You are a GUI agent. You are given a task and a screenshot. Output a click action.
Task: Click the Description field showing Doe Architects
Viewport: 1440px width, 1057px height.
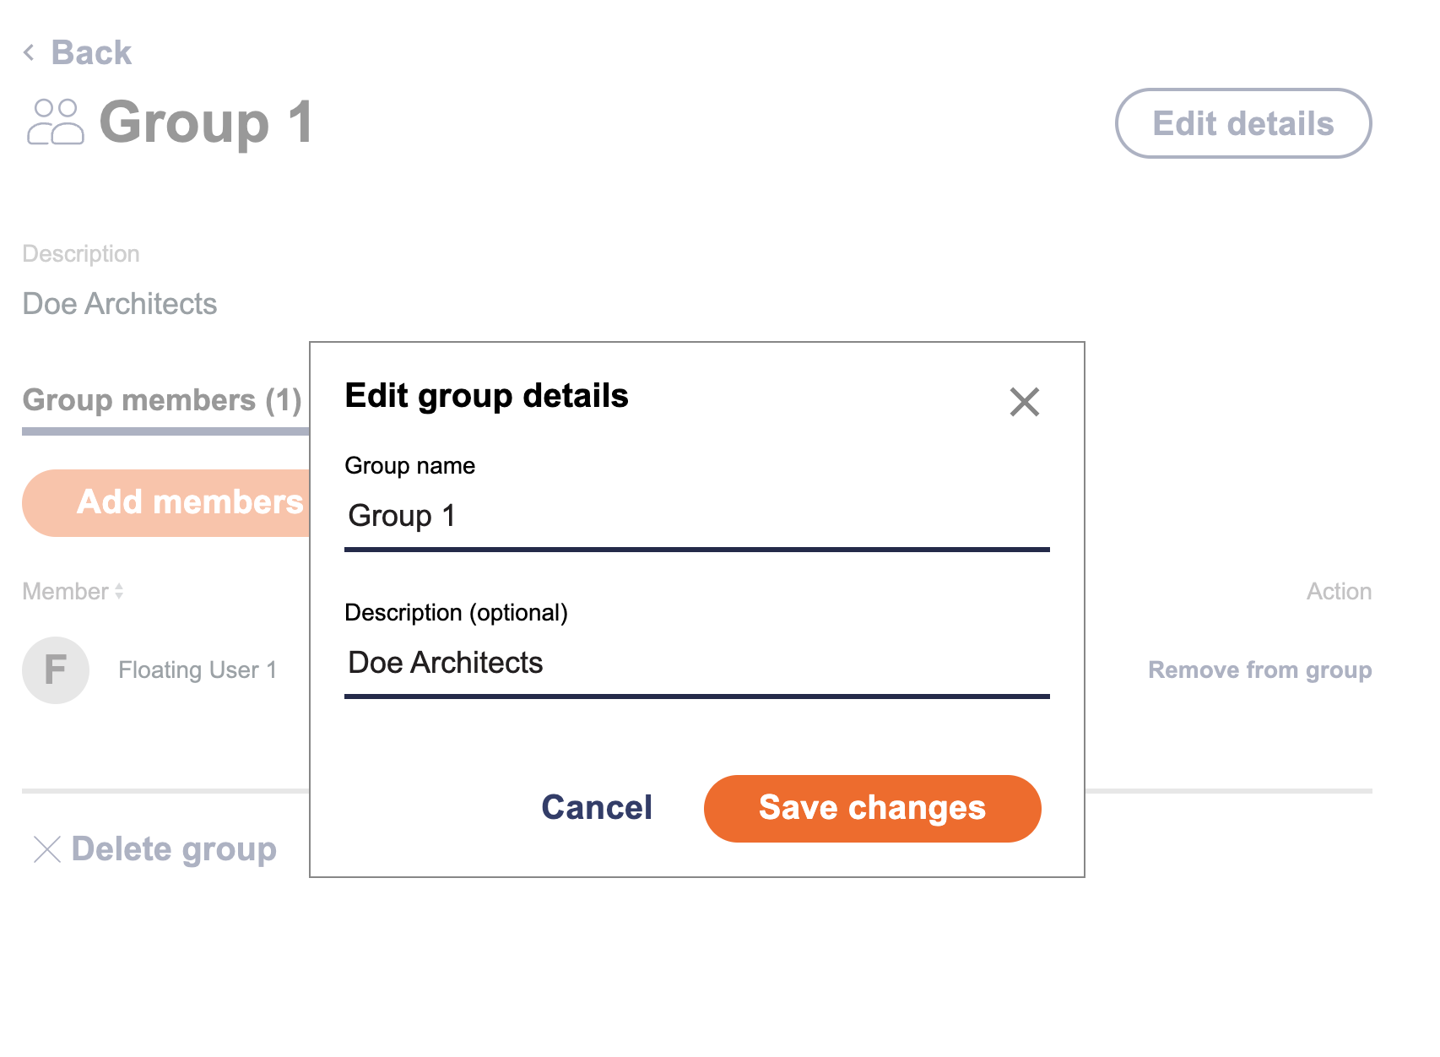click(696, 664)
